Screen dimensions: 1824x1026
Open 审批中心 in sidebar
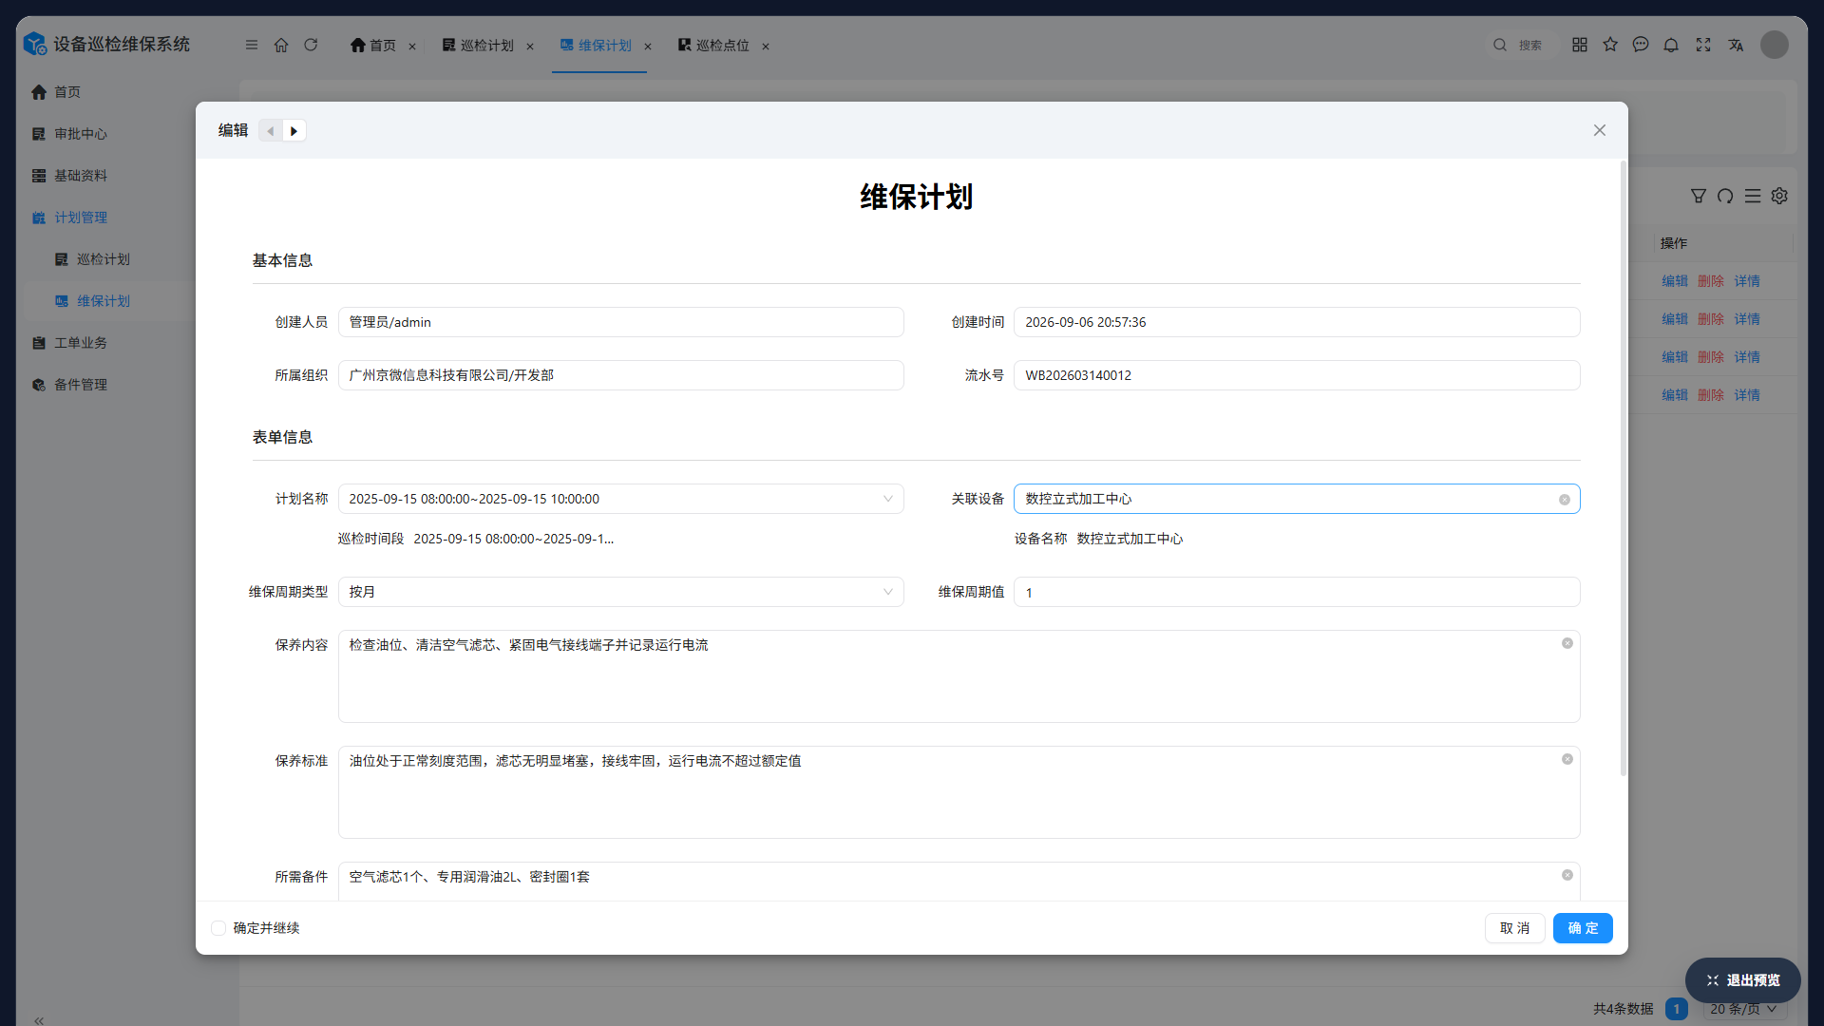point(81,134)
